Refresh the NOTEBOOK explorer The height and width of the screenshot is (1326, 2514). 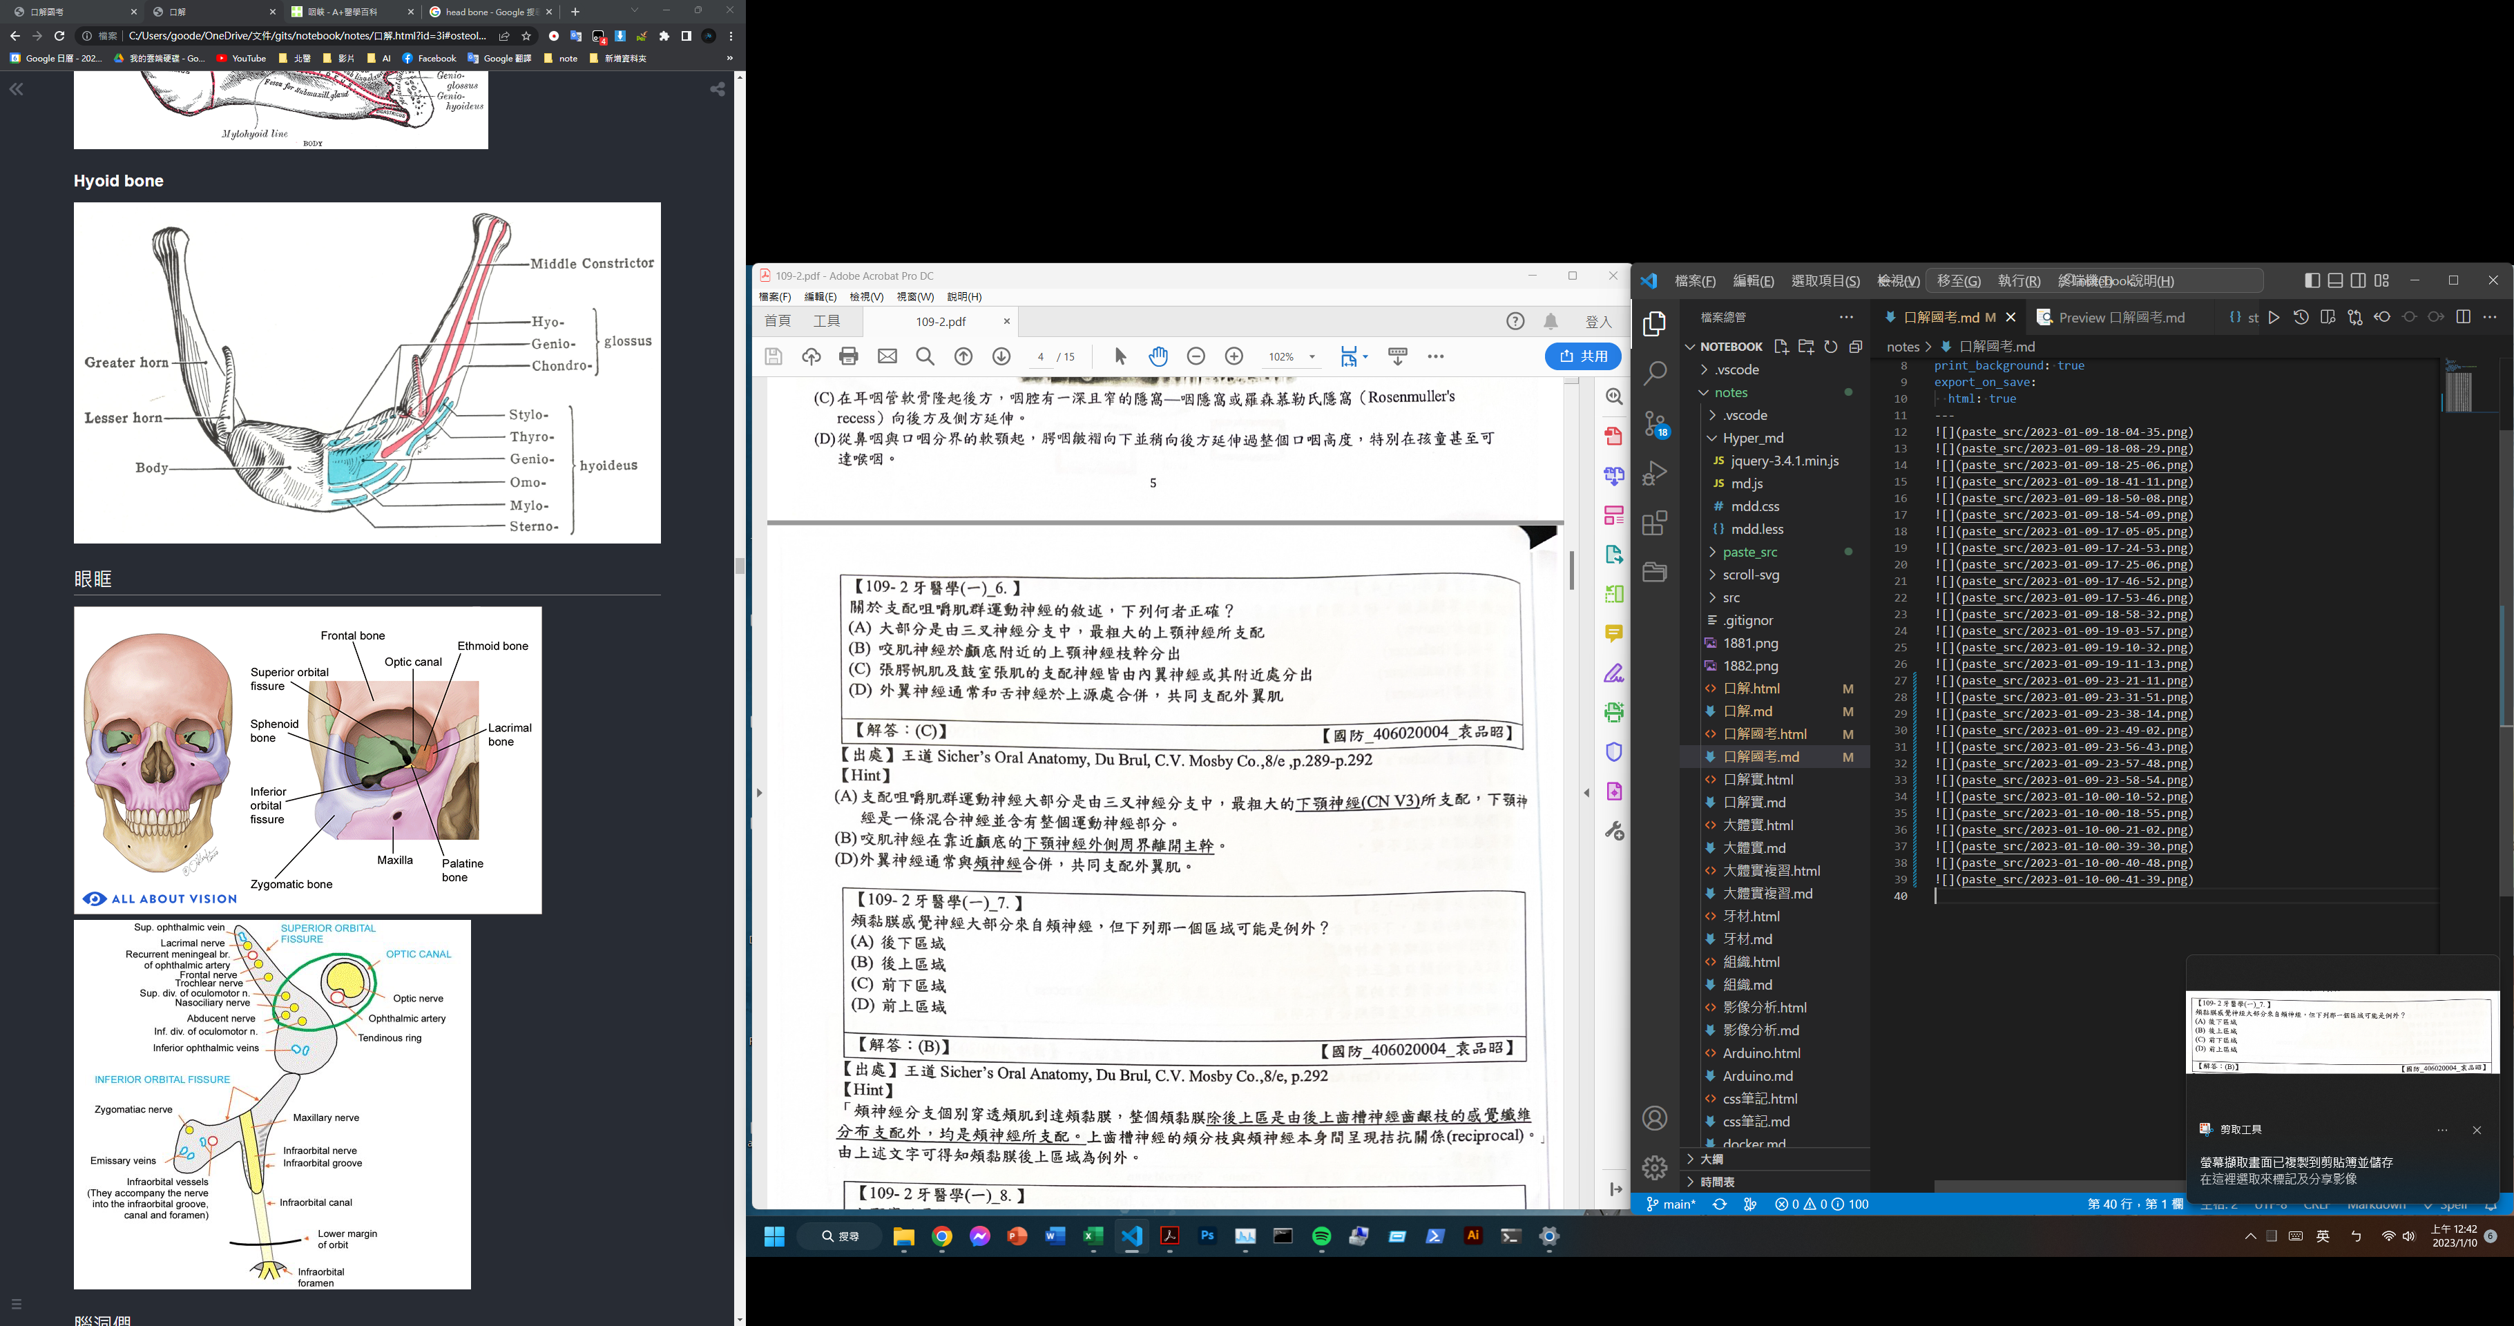[x=1831, y=347]
